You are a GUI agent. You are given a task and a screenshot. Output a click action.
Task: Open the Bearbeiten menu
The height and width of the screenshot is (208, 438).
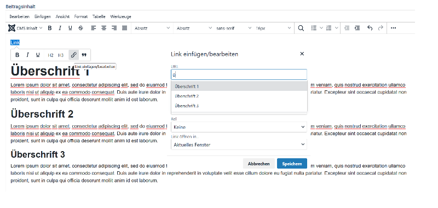[20, 17]
